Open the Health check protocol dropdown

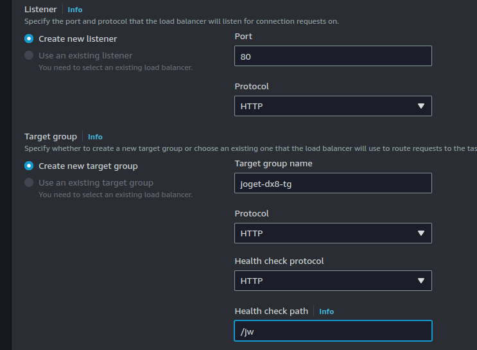[x=333, y=281]
